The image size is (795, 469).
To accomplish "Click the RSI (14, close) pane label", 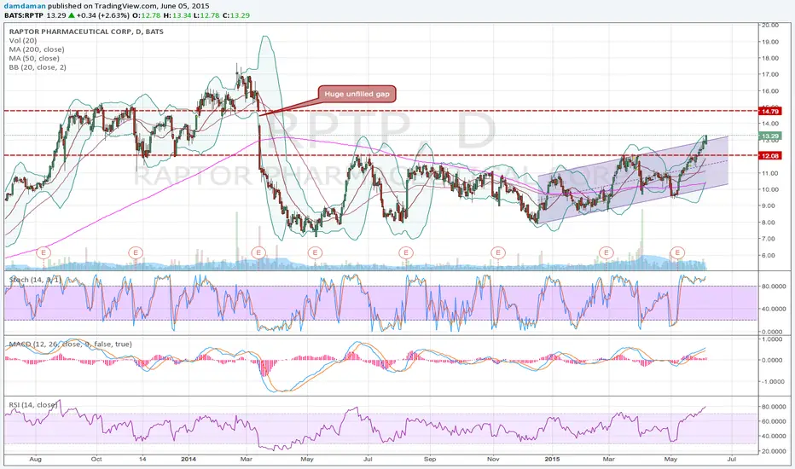I will point(32,404).
